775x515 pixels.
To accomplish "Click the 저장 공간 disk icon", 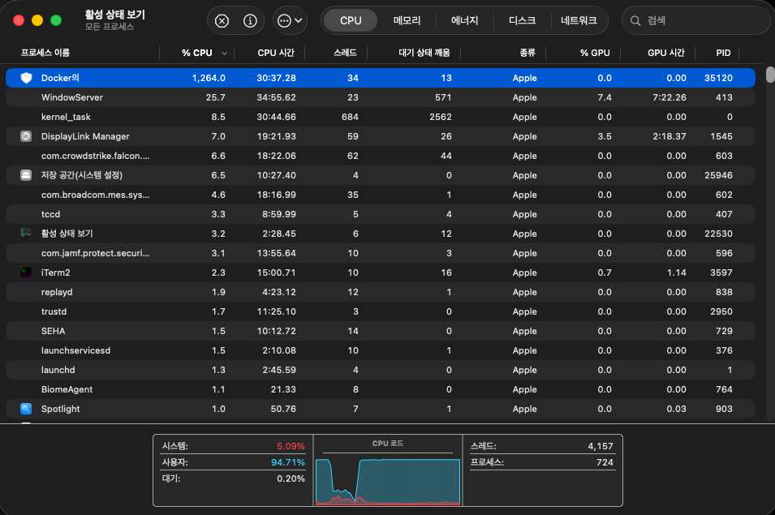I will coord(26,175).
